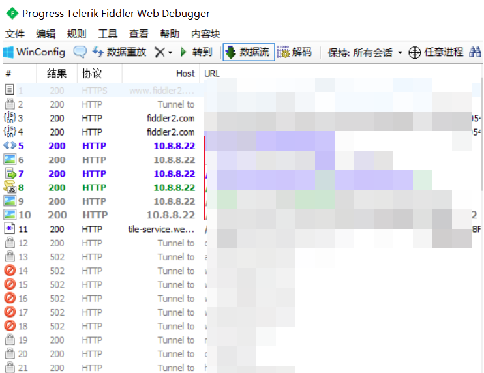Select session 16 blocked error icon
484x373 pixels.
coord(10,298)
